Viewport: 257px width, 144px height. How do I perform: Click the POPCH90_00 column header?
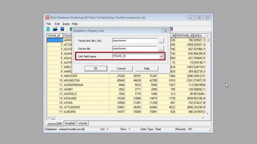pos(185,36)
